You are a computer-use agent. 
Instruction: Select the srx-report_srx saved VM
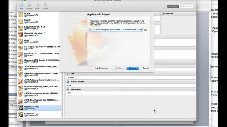click(39, 55)
